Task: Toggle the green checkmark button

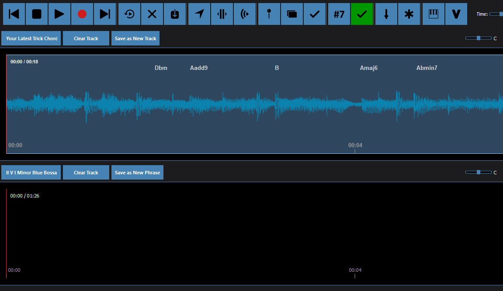Action: (362, 14)
